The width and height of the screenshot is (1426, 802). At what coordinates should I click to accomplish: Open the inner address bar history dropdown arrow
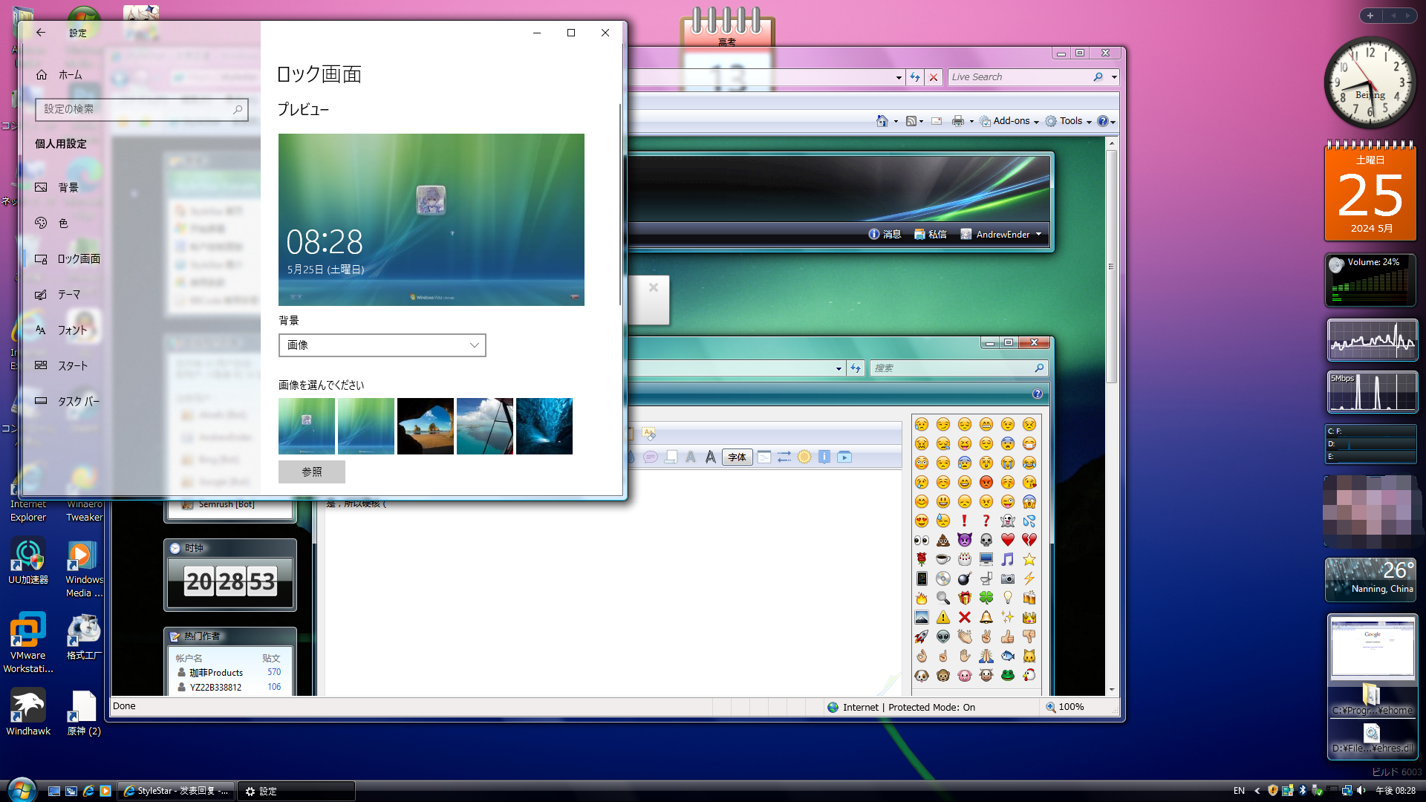(839, 368)
